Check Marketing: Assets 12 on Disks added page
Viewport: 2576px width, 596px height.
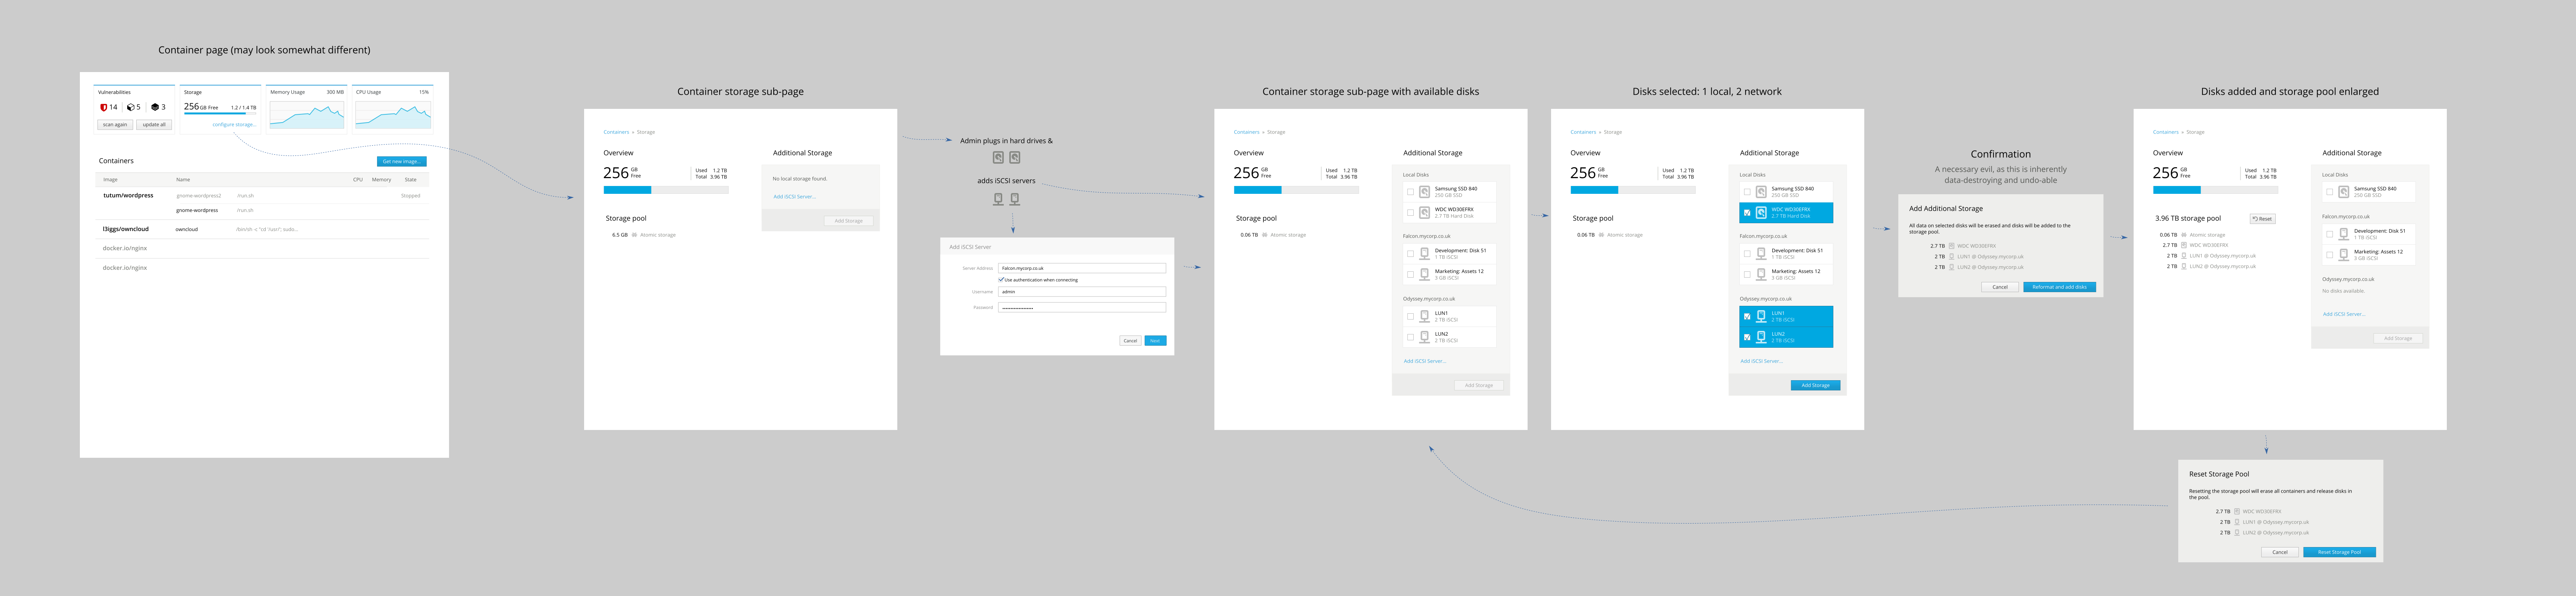(x=2330, y=255)
